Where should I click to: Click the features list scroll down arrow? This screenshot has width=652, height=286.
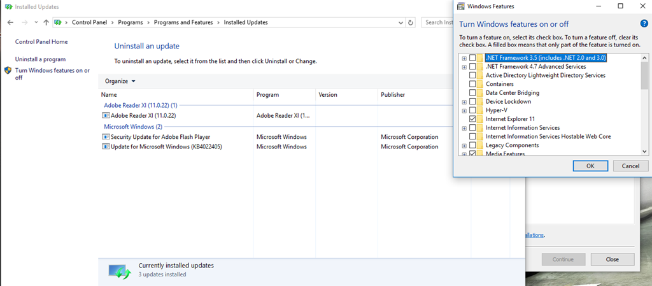click(x=644, y=152)
